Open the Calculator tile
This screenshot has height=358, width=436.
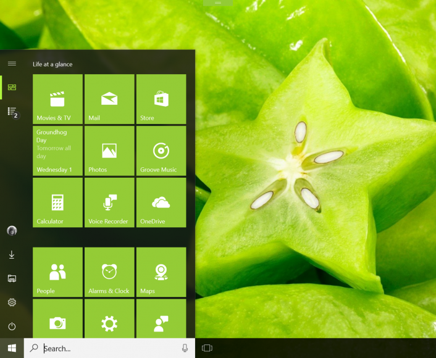(57, 202)
